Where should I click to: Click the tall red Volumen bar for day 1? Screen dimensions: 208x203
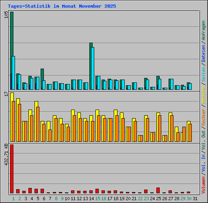coord(12,169)
